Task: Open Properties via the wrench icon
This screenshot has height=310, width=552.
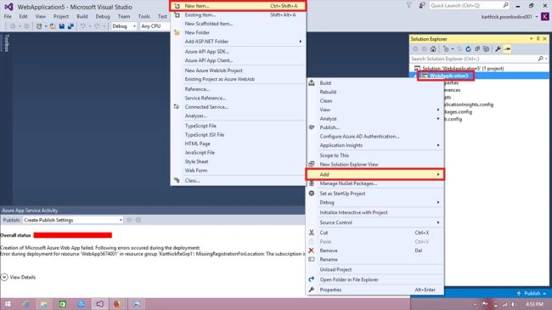Action: pyautogui.click(x=498, y=49)
